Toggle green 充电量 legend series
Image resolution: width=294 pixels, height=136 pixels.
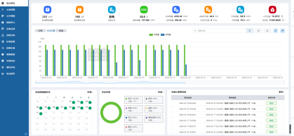point(154,35)
